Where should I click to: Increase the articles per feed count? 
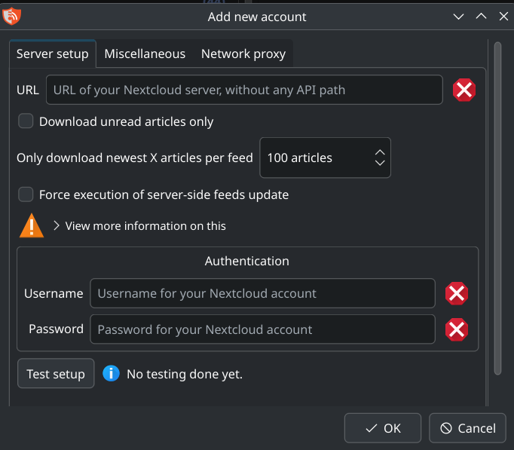tap(380, 152)
